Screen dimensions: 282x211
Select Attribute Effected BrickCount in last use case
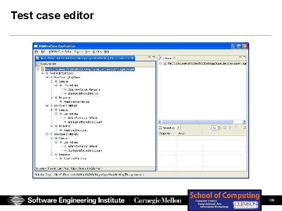coord(85,150)
